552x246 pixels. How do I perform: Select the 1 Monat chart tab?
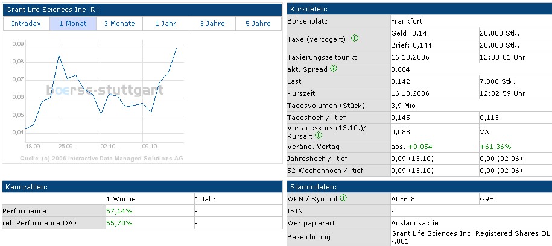[72, 24]
